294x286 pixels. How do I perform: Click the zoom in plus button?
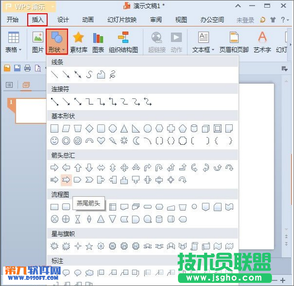coord(283,280)
